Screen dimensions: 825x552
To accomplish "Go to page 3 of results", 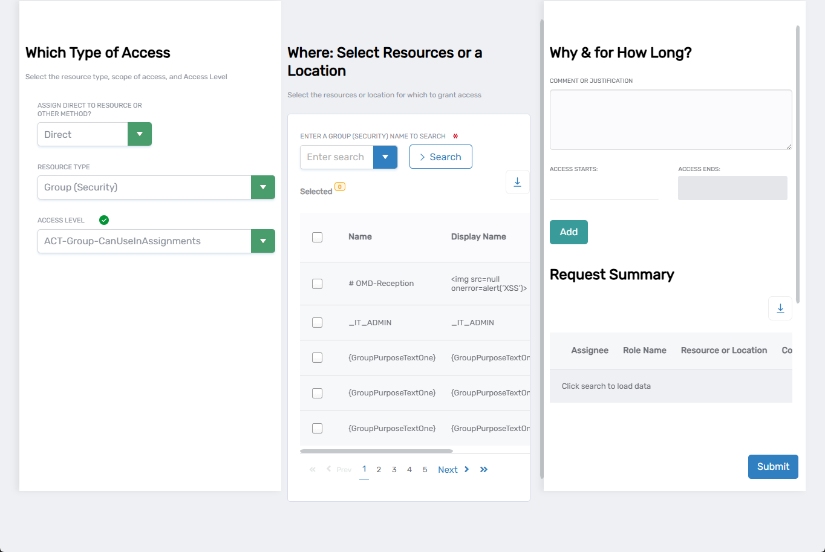I will pyautogui.click(x=394, y=469).
